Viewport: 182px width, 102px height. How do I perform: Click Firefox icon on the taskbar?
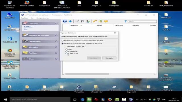[x=110, y=99]
